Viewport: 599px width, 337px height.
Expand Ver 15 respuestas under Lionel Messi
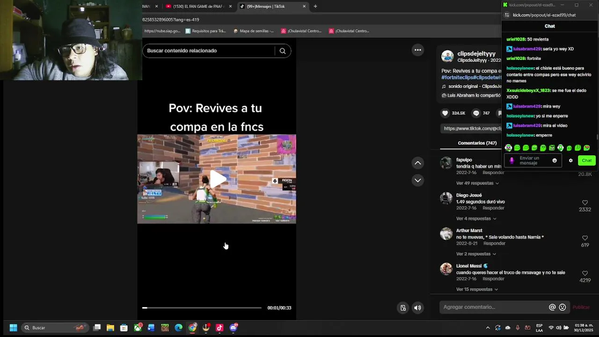tap(477, 289)
